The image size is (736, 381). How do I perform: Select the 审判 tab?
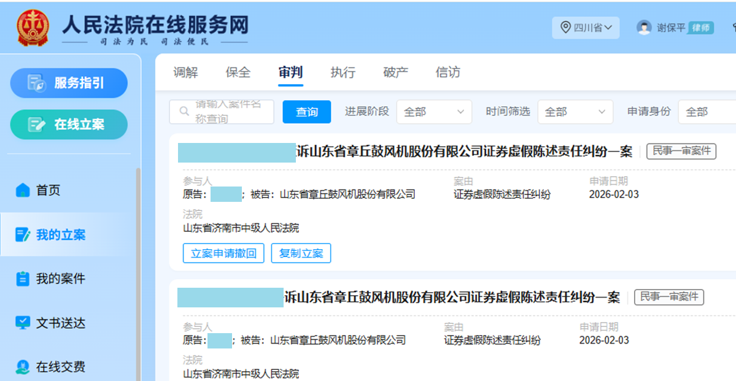click(290, 72)
